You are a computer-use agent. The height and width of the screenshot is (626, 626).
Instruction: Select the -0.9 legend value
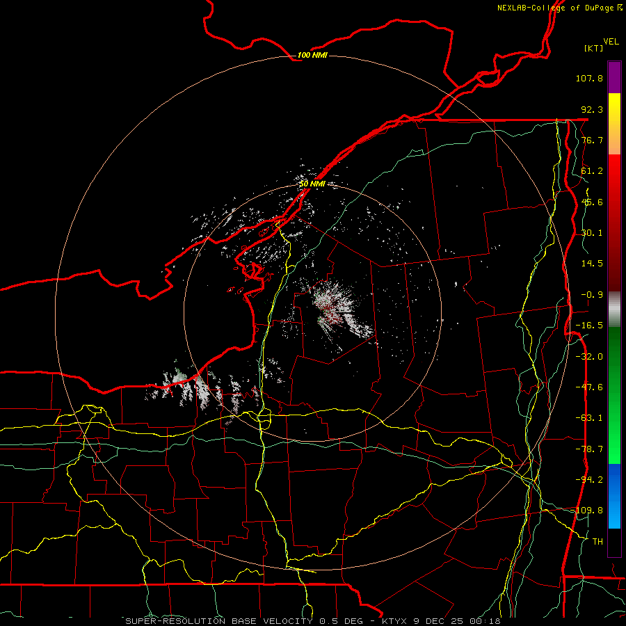[592, 295]
